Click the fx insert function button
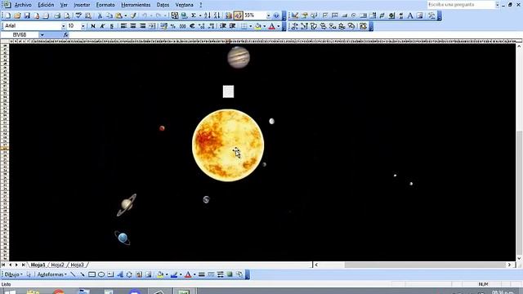 click(x=65, y=34)
